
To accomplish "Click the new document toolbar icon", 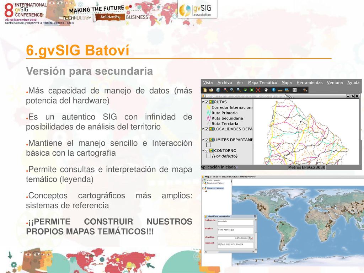I will (205, 90).
